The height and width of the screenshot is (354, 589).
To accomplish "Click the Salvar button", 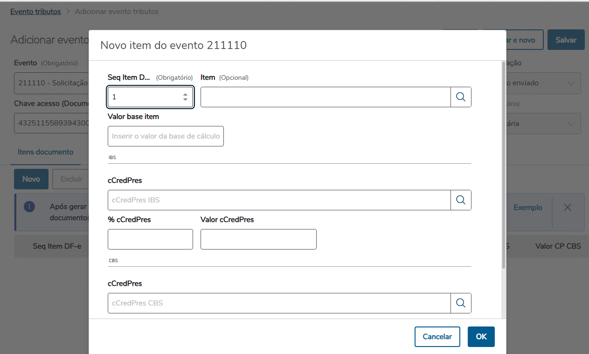I will point(566,40).
